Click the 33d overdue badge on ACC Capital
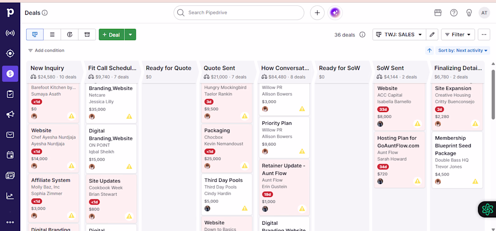 (383, 109)
